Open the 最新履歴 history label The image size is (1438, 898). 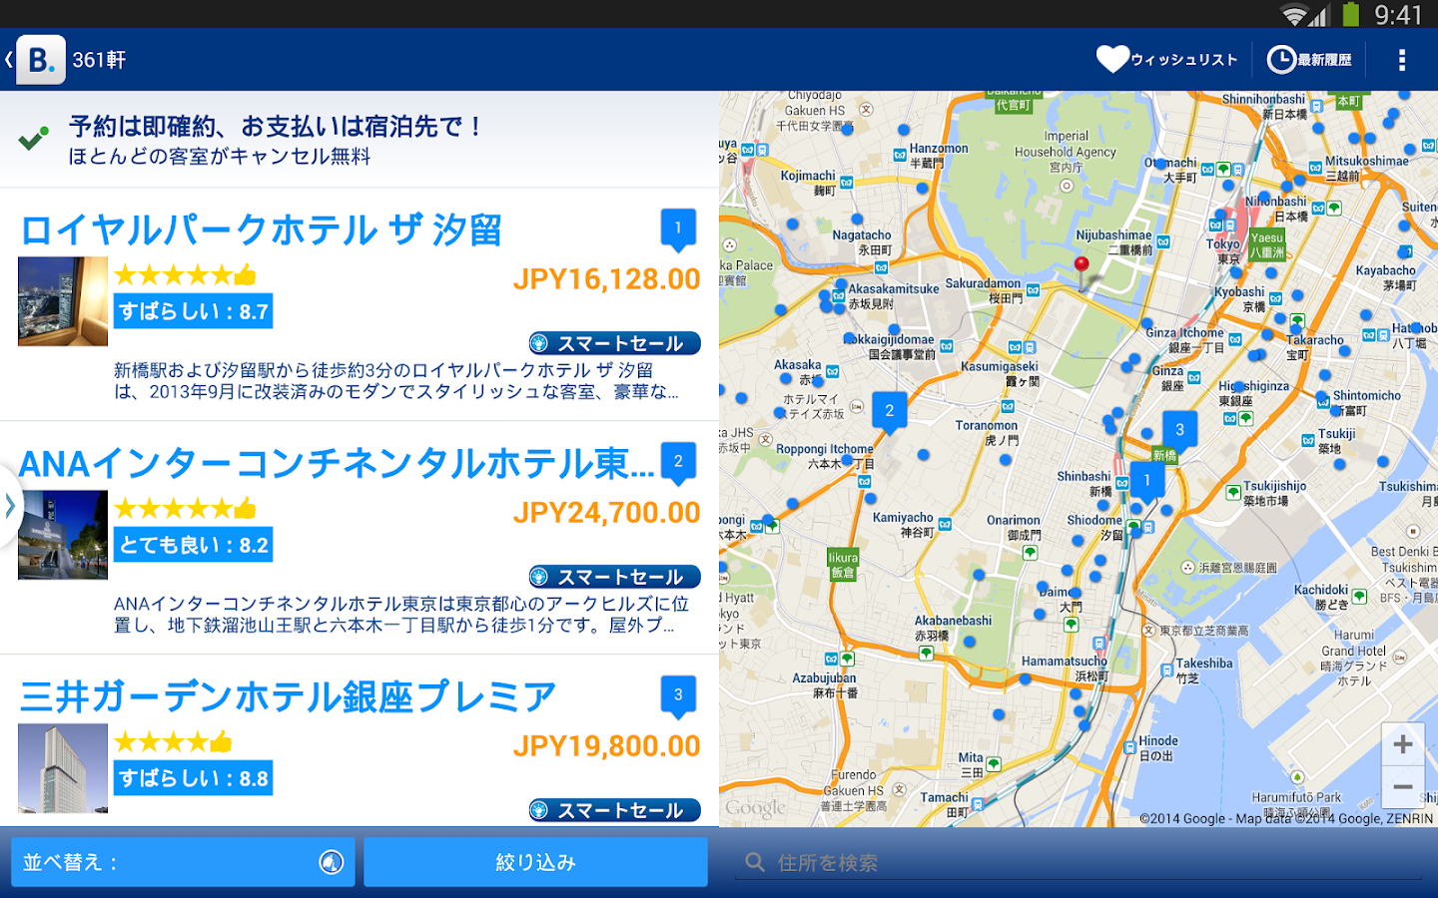click(x=1324, y=60)
